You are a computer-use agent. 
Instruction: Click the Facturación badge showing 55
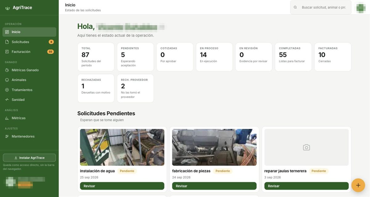point(51,52)
